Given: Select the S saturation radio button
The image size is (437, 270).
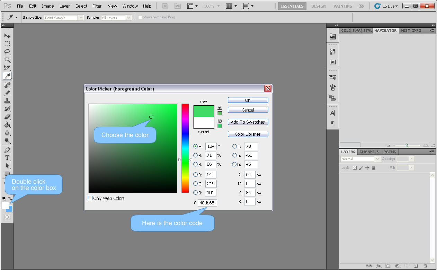Looking at the screenshot, I should (x=195, y=155).
